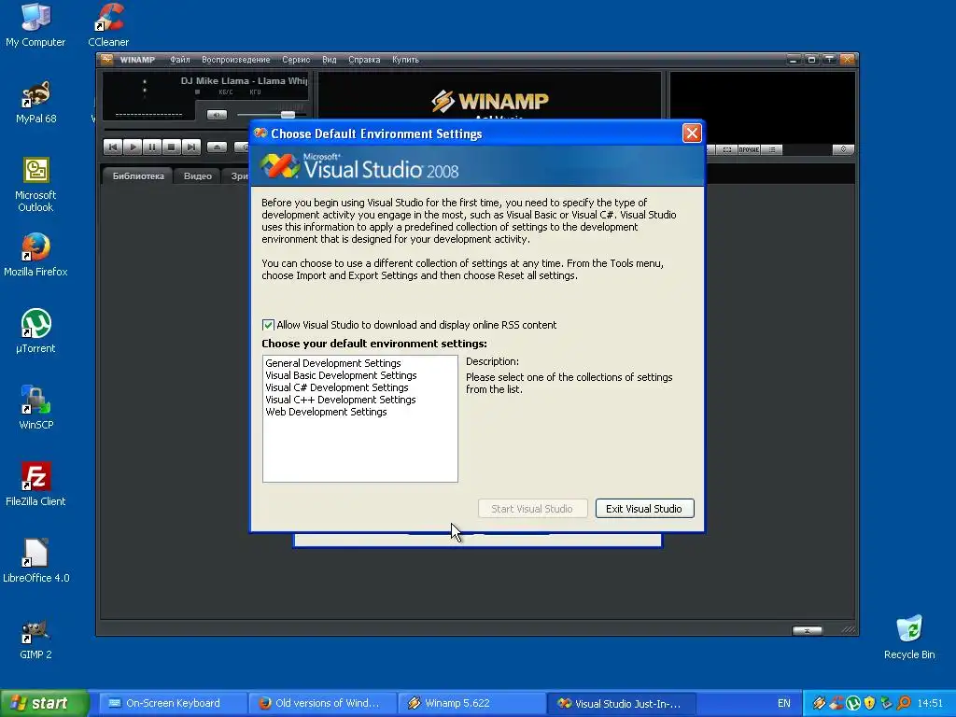
Task: Switch to On-Screen Keyboard in the taskbar
Action: 173,703
